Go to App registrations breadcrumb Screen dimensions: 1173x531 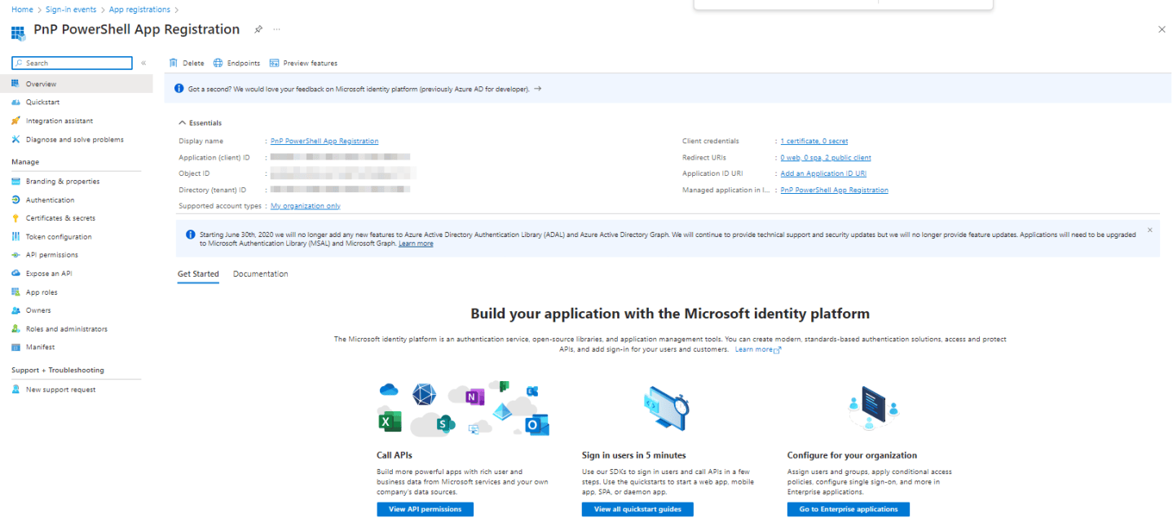139,10
